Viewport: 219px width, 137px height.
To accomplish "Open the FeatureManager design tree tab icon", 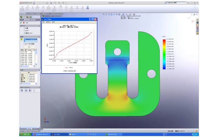I will 21,17.
